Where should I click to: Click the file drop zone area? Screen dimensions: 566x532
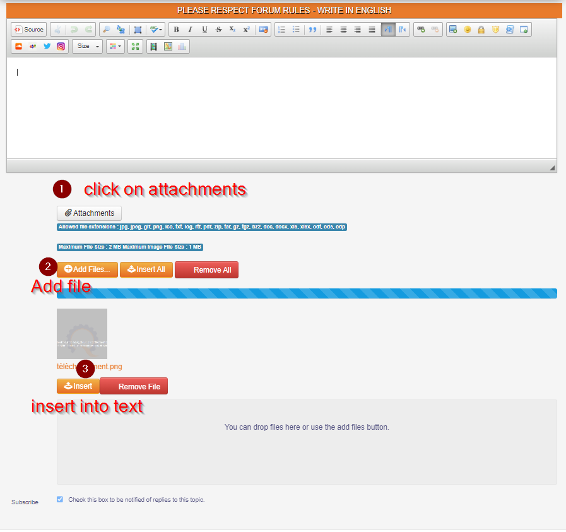[307, 442]
